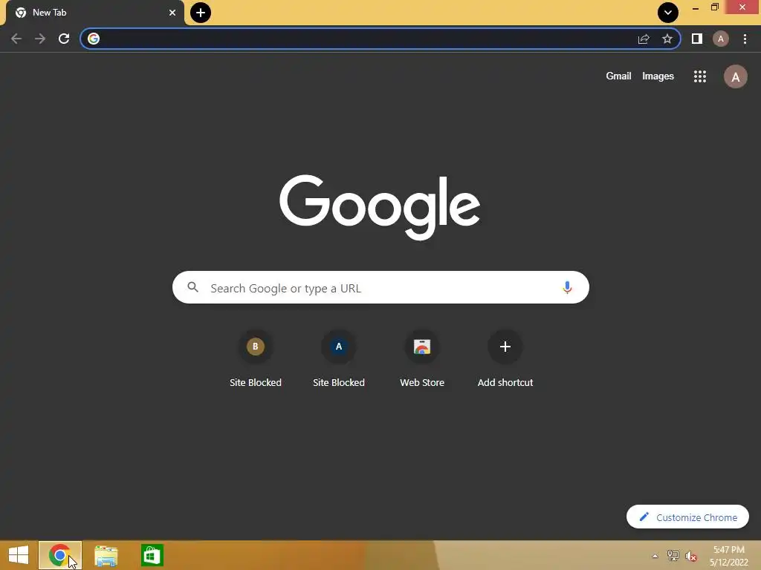Bookmark this tab with star icon
761x570 pixels.
(x=667, y=39)
